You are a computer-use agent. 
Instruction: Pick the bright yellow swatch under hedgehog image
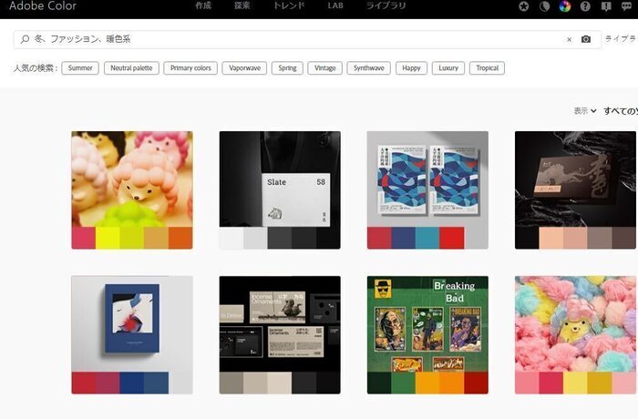(x=108, y=238)
